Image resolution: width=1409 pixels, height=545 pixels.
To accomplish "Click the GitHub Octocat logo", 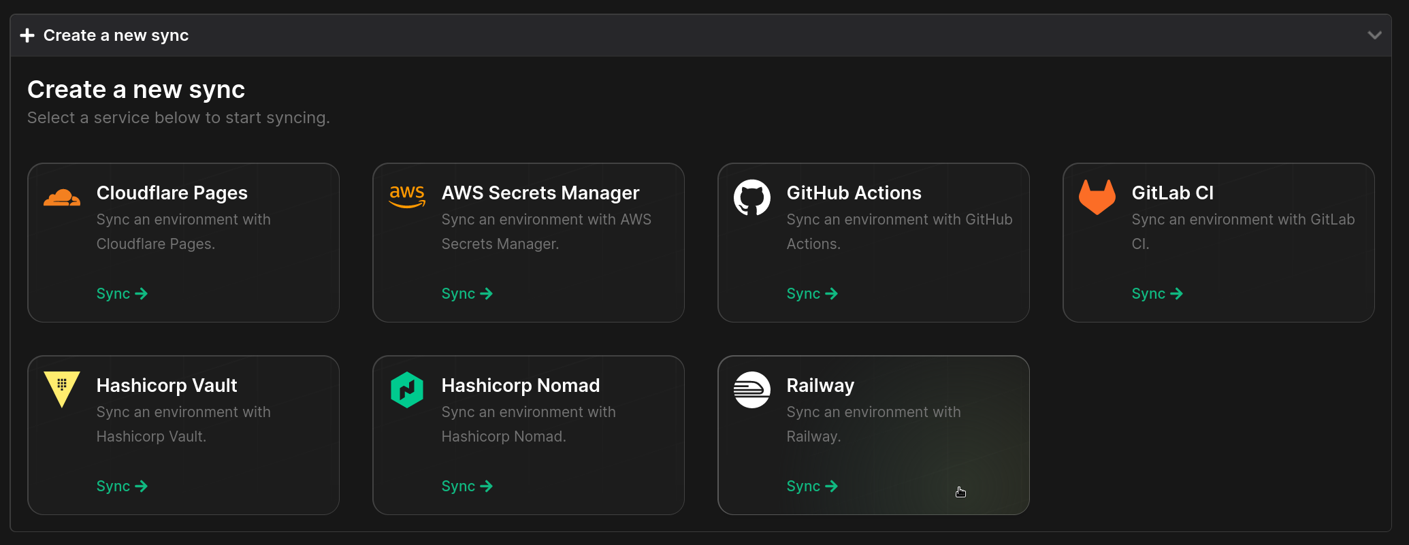I will click(x=751, y=197).
